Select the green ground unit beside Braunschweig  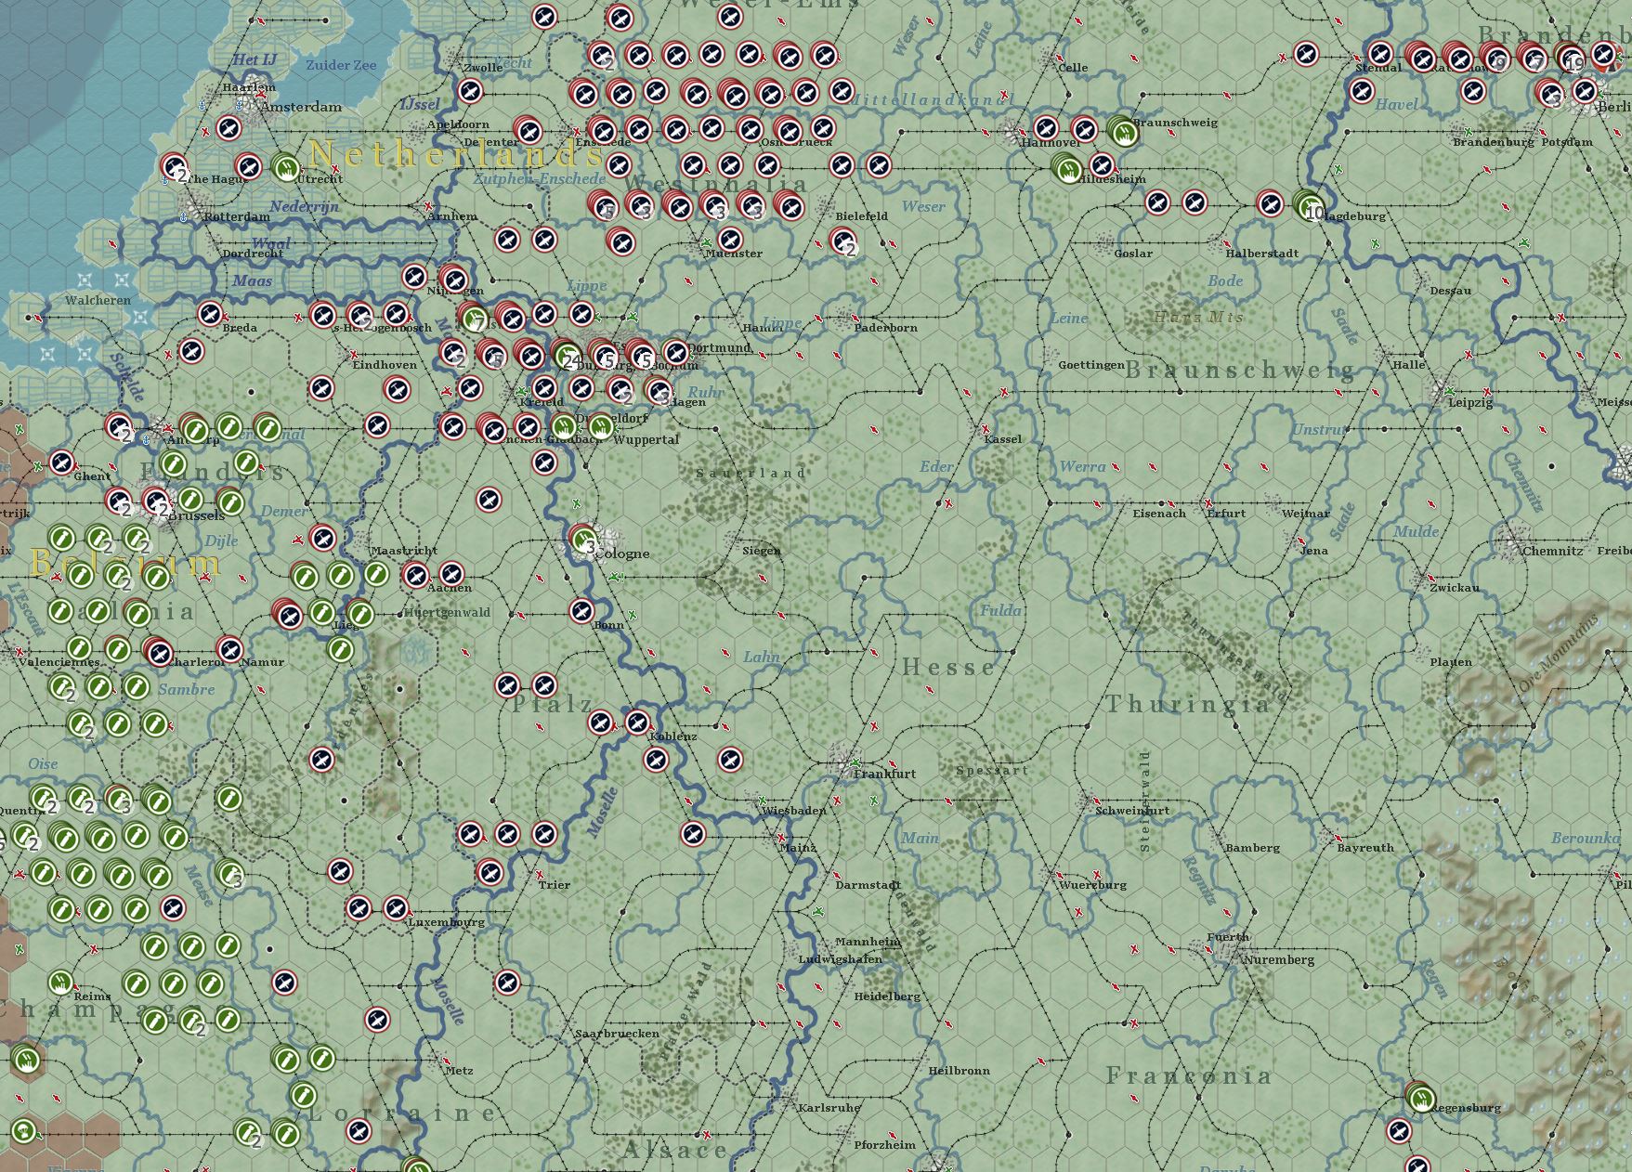coord(1122,131)
